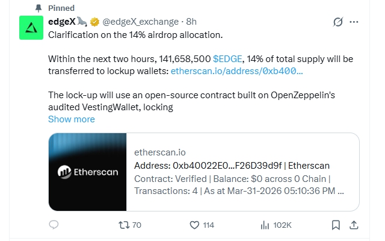The width and height of the screenshot is (385, 241).
Task: Click the gold verified badge
Action: [94, 22]
